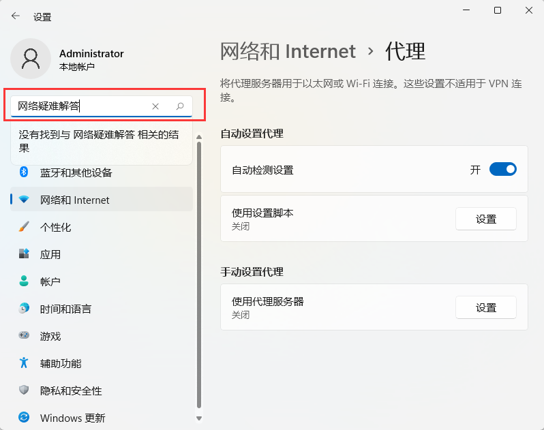Select the Personalization paintbrush icon
544x430 pixels.
coord(24,227)
